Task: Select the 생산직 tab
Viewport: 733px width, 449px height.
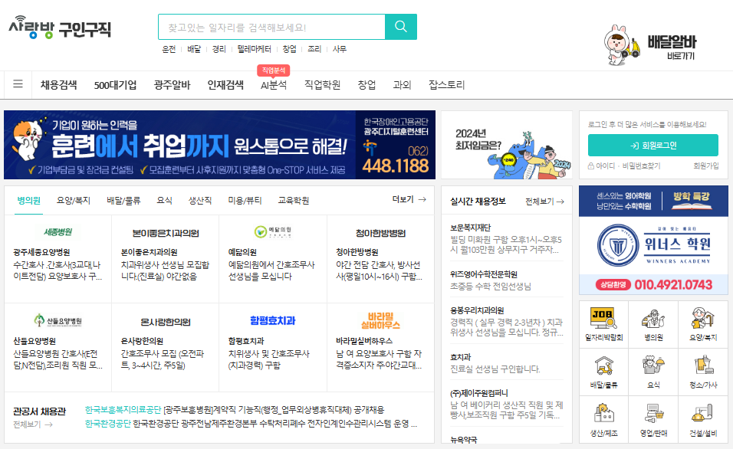Action: click(199, 201)
